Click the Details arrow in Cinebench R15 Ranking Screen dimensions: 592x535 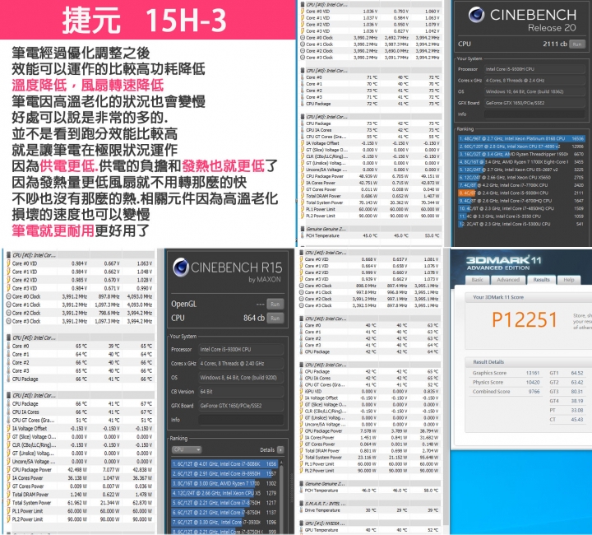(280, 449)
